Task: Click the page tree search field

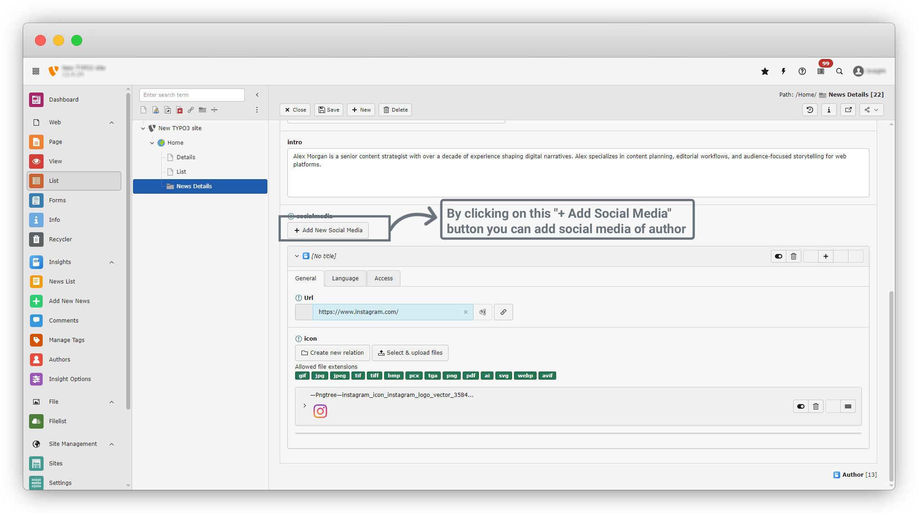Action: tap(192, 95)
